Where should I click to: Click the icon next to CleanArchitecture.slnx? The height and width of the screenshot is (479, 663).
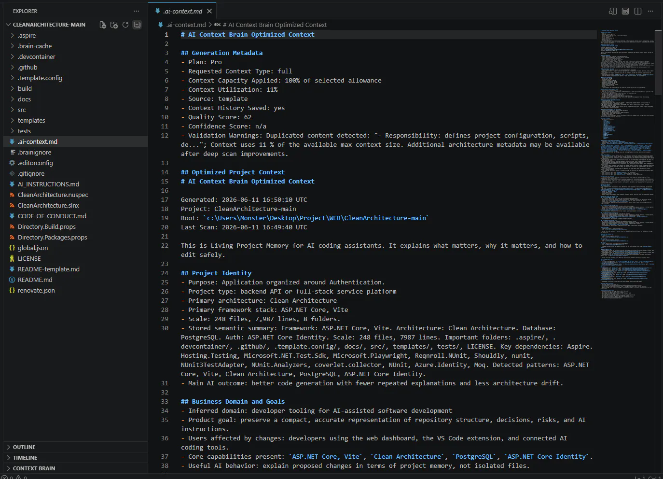[x=12, y=205]
